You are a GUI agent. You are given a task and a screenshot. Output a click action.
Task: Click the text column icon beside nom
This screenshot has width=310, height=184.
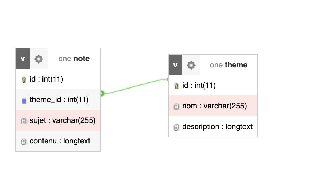[176, 106]
